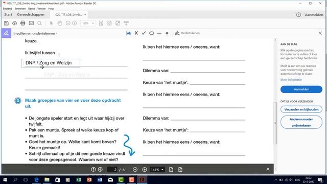Open Microsoft Edge from the taskbar

36,179
